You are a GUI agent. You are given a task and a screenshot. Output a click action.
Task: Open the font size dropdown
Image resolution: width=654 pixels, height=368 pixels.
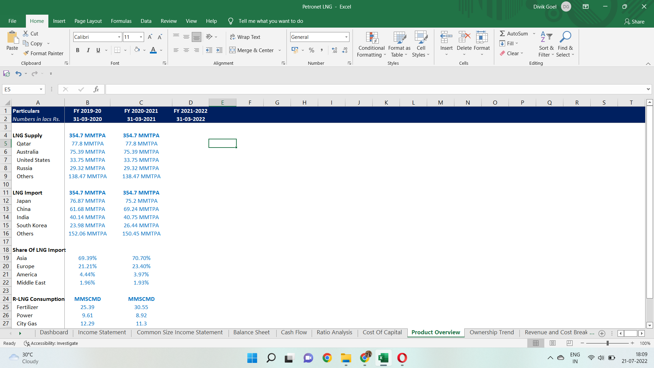pos(141,37)
